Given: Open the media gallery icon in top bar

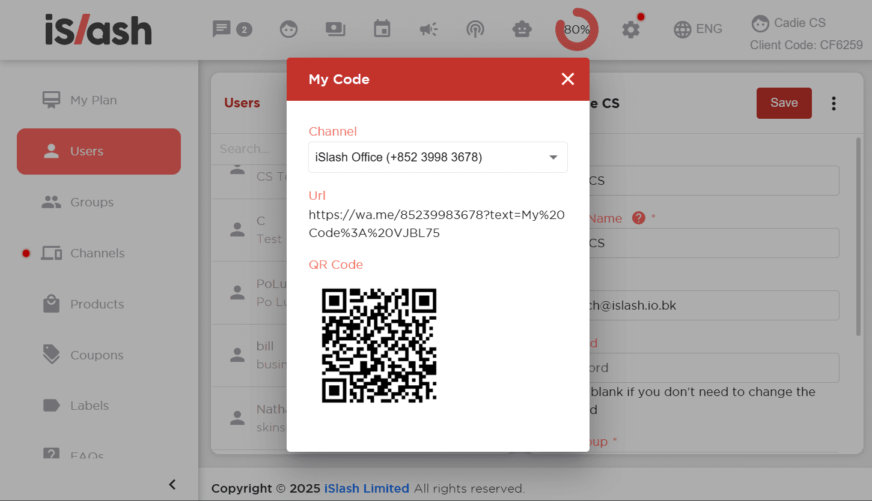Looking at the screenshot, I should point(334,29).
